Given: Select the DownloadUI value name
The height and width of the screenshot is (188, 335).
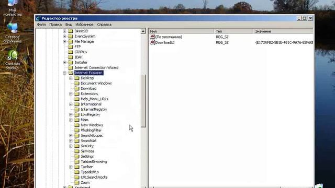Looking at the screenshot, I should tap(165, 42).
